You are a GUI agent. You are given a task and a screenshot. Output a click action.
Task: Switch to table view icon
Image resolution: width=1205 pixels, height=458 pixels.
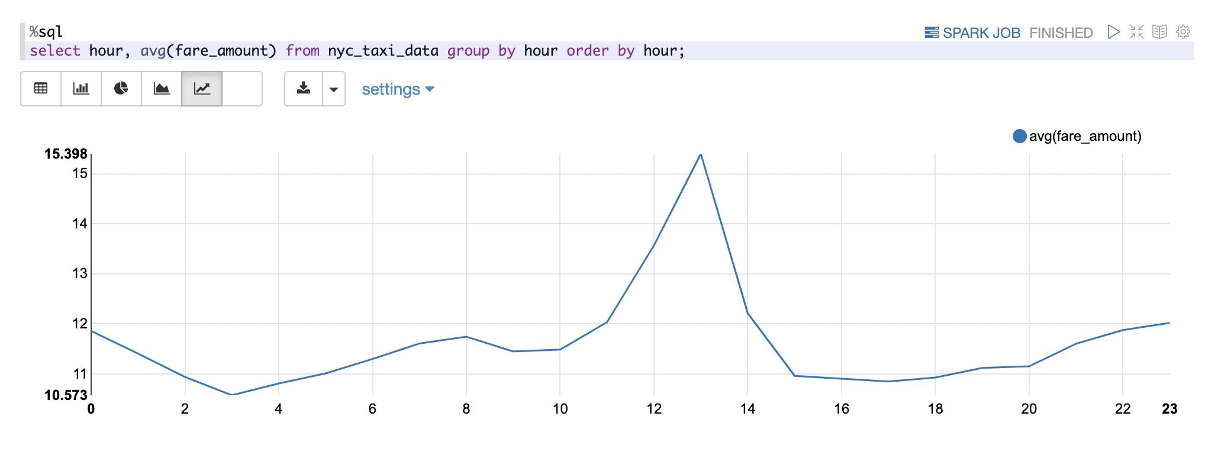coord(41,89)
